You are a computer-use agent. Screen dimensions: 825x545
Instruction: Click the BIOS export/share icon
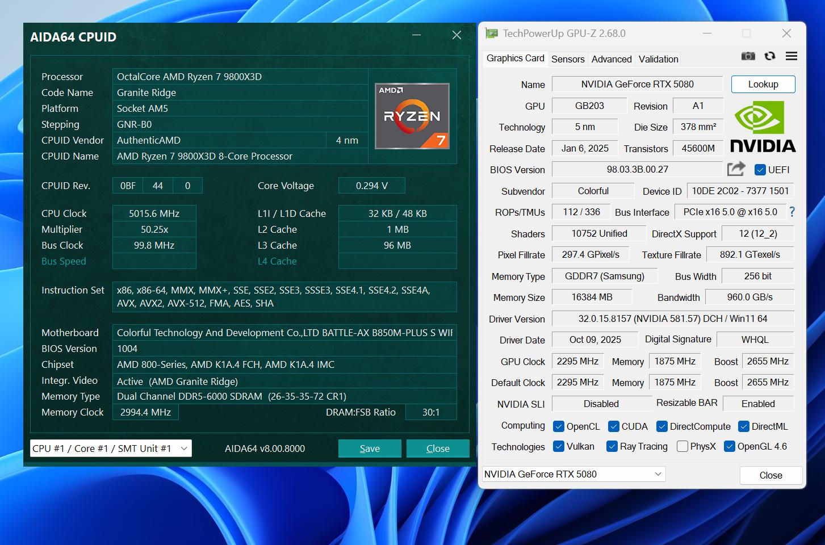coord(736,169)
